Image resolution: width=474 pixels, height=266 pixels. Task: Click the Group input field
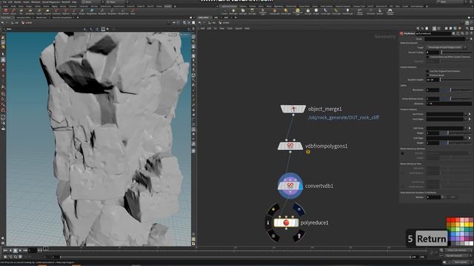pyautogui.click(x=444, y=38)
